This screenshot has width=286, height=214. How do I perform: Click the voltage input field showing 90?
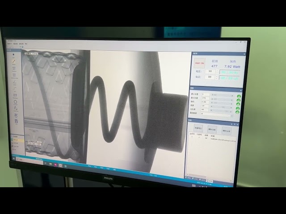[x=210, y=71]
